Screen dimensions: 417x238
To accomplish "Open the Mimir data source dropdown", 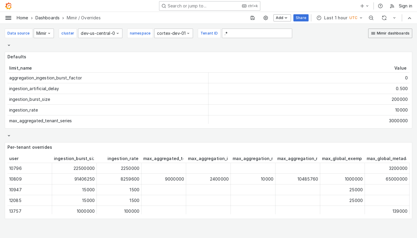I will click(x=44, y=33).
